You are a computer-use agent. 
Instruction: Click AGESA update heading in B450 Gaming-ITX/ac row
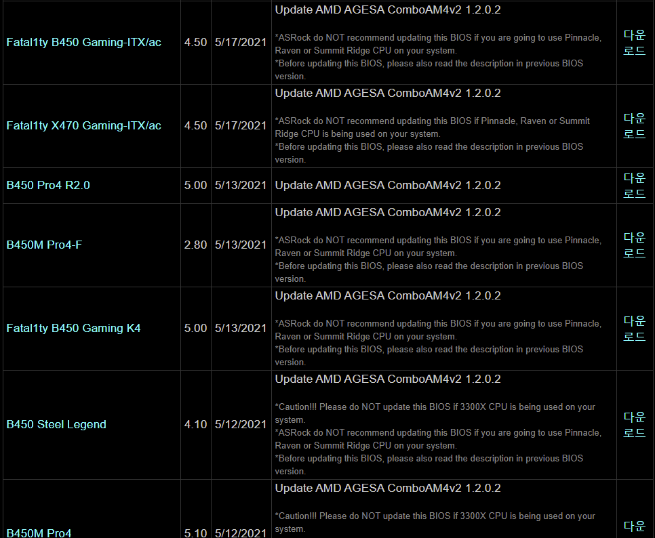tap(388, 9)
